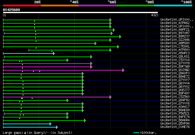This screenshot has height=135, width=195.
Task: Click the cyan ~100% identity legend segment
Action: point(173,5)
